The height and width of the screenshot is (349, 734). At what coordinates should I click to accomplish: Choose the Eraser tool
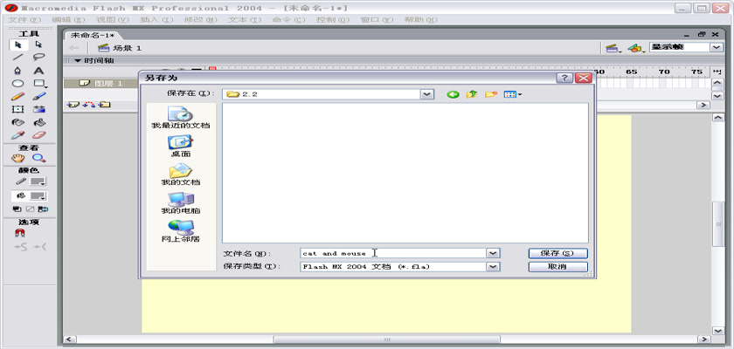38,135
